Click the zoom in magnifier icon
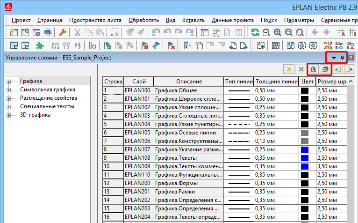 coord(278,32)
